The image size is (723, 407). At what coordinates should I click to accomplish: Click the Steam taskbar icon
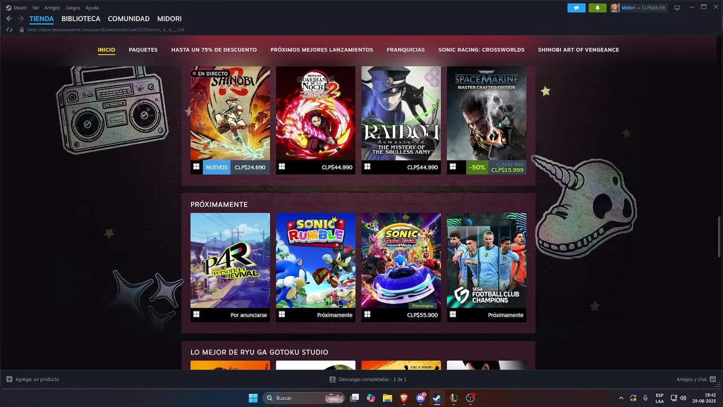pos(437,398)
